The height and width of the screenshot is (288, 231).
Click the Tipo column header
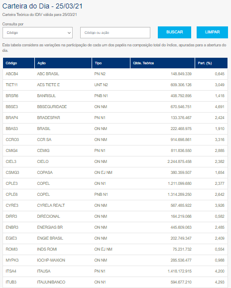coord(111,63)
